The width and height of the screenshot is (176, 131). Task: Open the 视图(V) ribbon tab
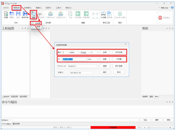point(48,8)
